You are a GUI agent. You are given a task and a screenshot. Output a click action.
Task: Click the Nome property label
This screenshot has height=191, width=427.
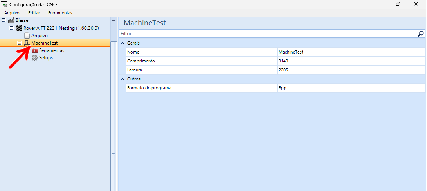tap(133, 52)
